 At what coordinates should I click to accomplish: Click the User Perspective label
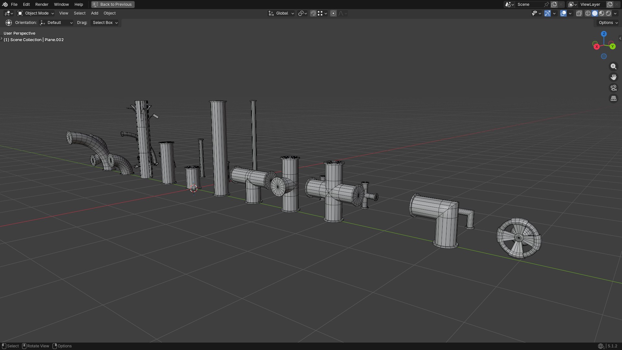click(19, 33)
